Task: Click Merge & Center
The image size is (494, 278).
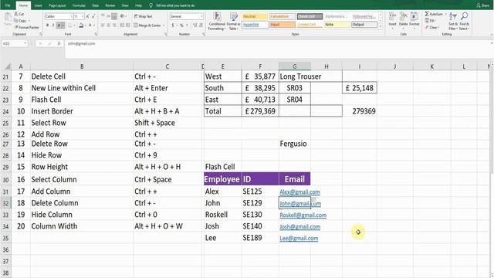Action: pyautogui.click(x=147, y=25)
